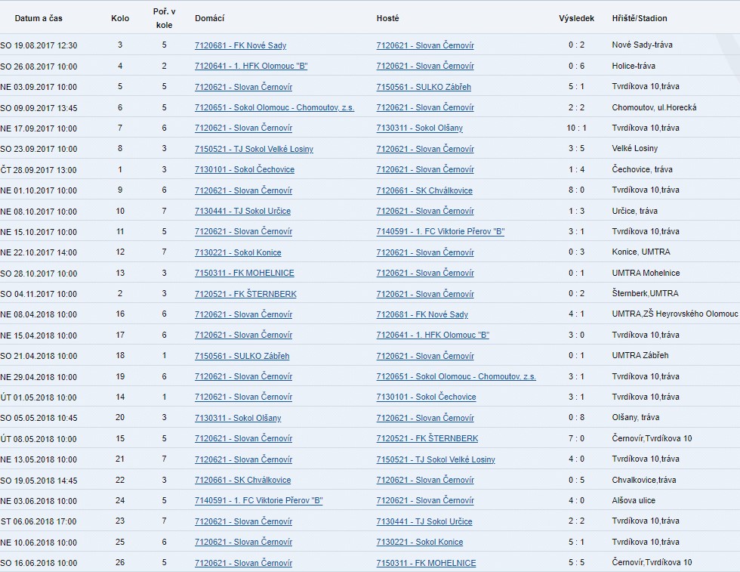Click Sokol Olšany guest link from 17.09.2017
Image resolution: width=740 pixels, height=572 pixels.
coord(419,128)
